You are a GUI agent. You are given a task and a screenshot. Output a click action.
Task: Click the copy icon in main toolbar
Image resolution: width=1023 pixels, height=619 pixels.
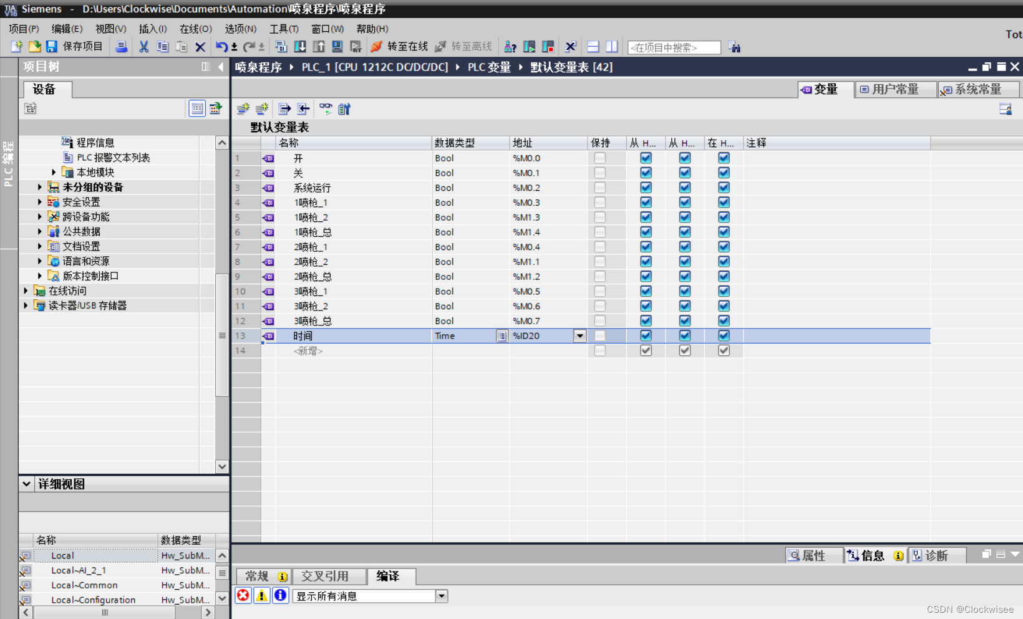(163, 47)
